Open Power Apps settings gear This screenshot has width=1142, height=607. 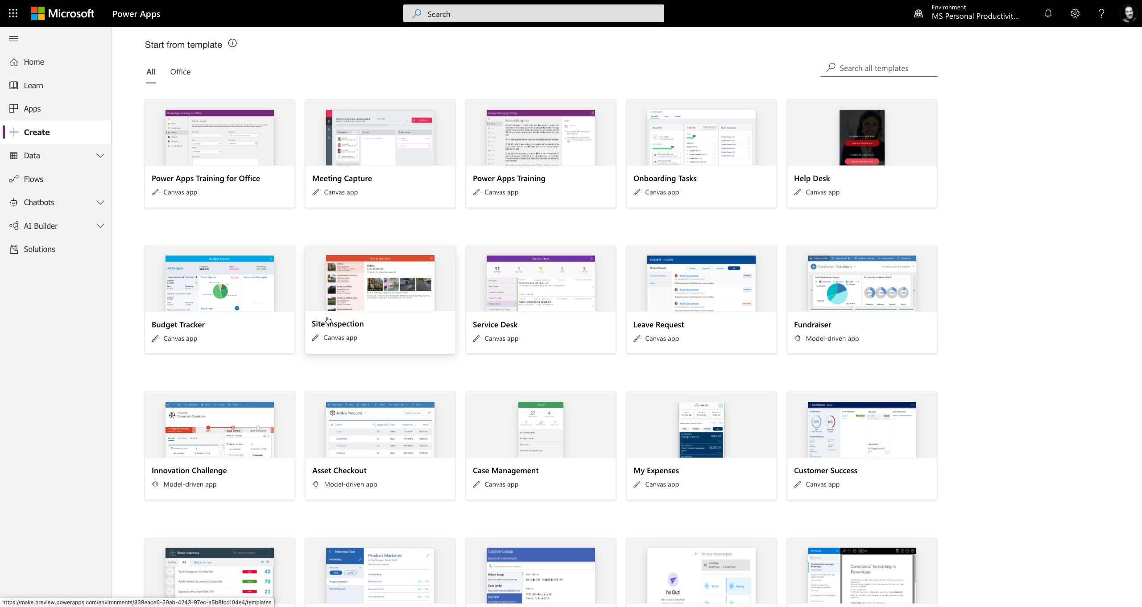(1074, 13)
